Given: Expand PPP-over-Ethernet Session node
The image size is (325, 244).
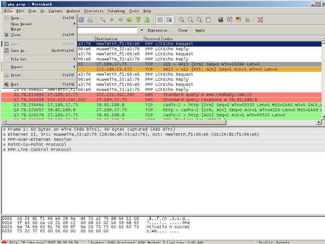Looking at the screenshot, I should point(4,139).
